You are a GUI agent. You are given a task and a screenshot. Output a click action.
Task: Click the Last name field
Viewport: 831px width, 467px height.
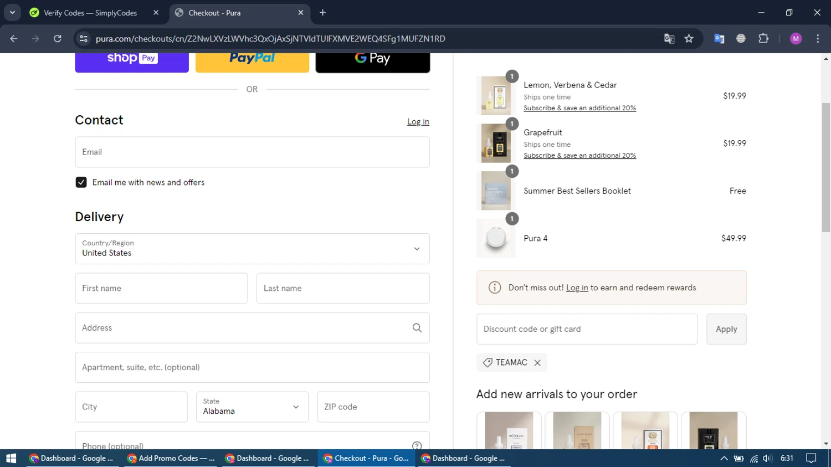point(343,288)
